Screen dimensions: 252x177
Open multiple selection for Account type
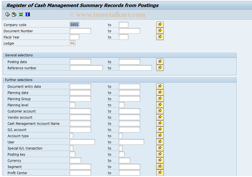tap(160, 136)
